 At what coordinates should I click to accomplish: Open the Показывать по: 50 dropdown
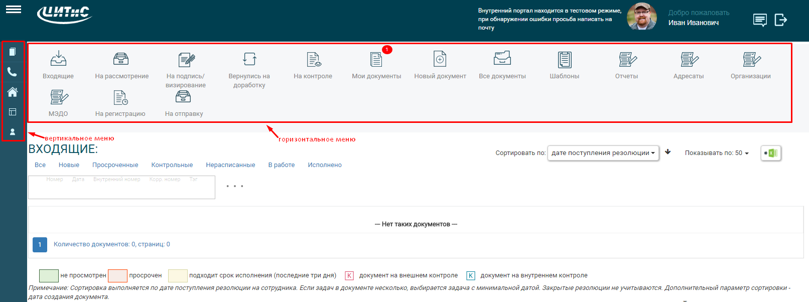pyautogui.click(x=716, y=153)
